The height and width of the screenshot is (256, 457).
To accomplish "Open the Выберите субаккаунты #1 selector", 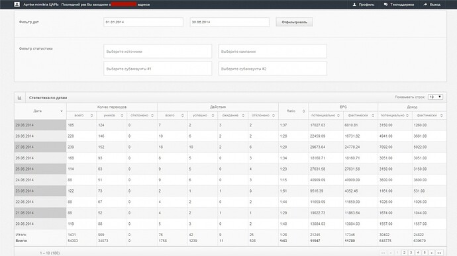I will point(158,69).
